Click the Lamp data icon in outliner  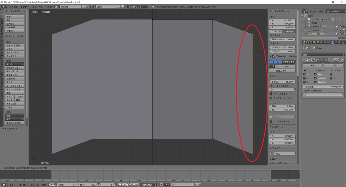tap(322, 30)
